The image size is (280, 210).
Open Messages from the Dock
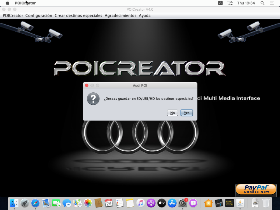pyautogui.click(x=67, y=203)
